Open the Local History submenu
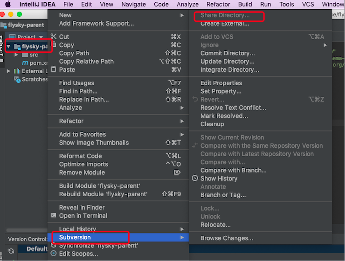Screen dimensions: 345x261 click(x=118, y=229)
